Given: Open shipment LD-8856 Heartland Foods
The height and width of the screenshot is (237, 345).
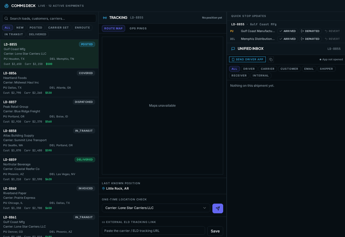Looking at the screenshot, I should [x=49, y=83].
